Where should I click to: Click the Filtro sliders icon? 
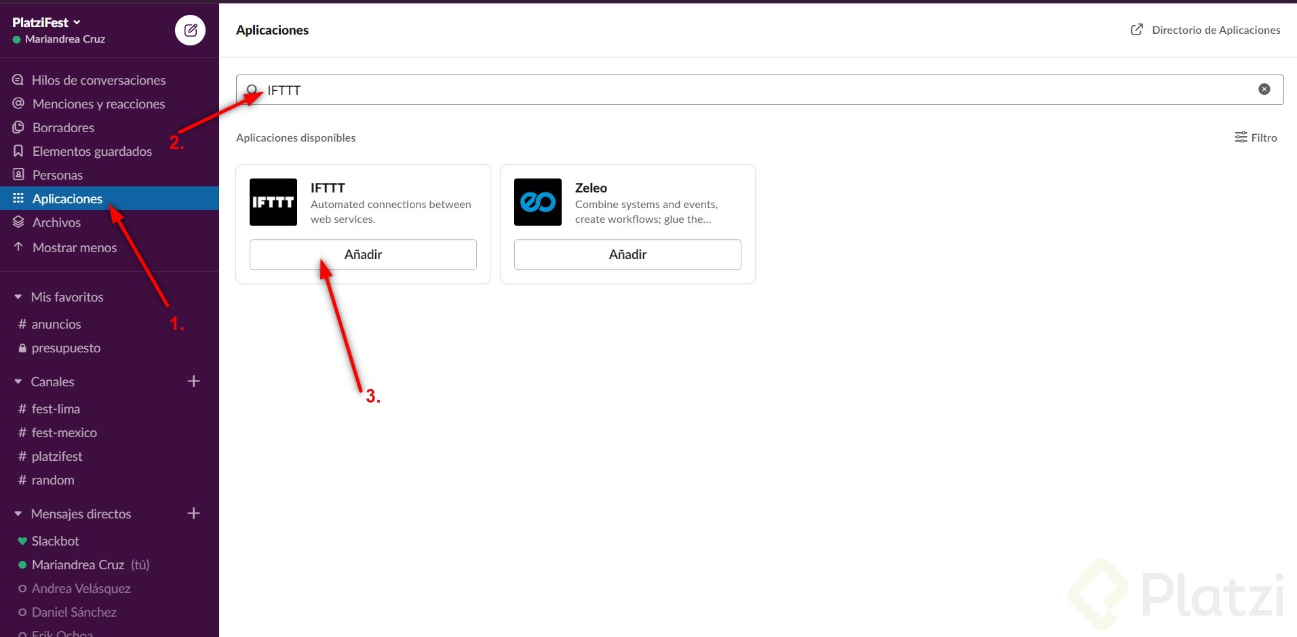(1241, 138)
